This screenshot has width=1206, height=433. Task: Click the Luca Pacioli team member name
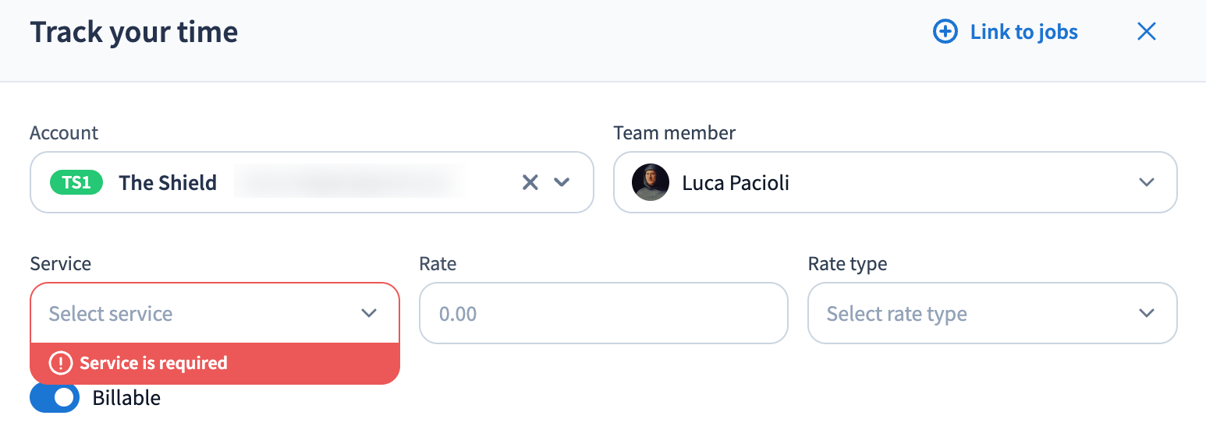tap(736, 182)
